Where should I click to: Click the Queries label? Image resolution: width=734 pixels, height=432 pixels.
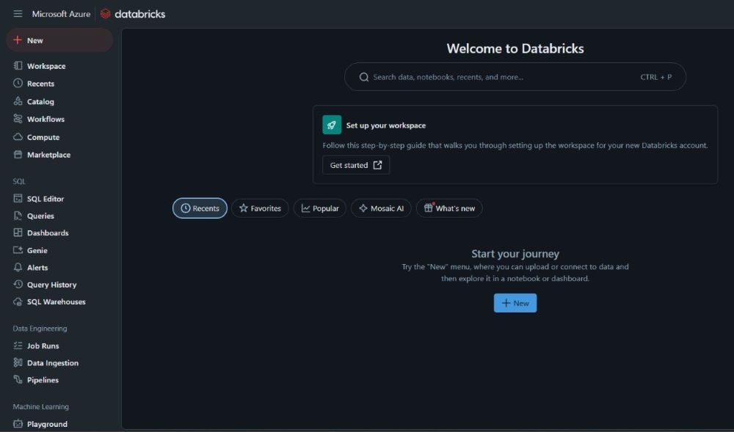(x=40, y=216)
